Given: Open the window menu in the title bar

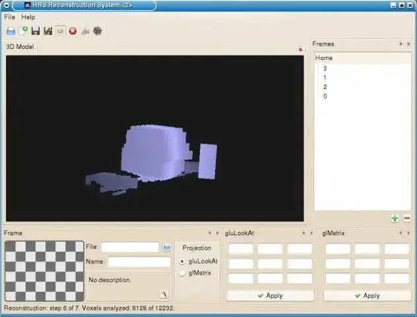Looking at the screenshot, I should click(7, 5).
